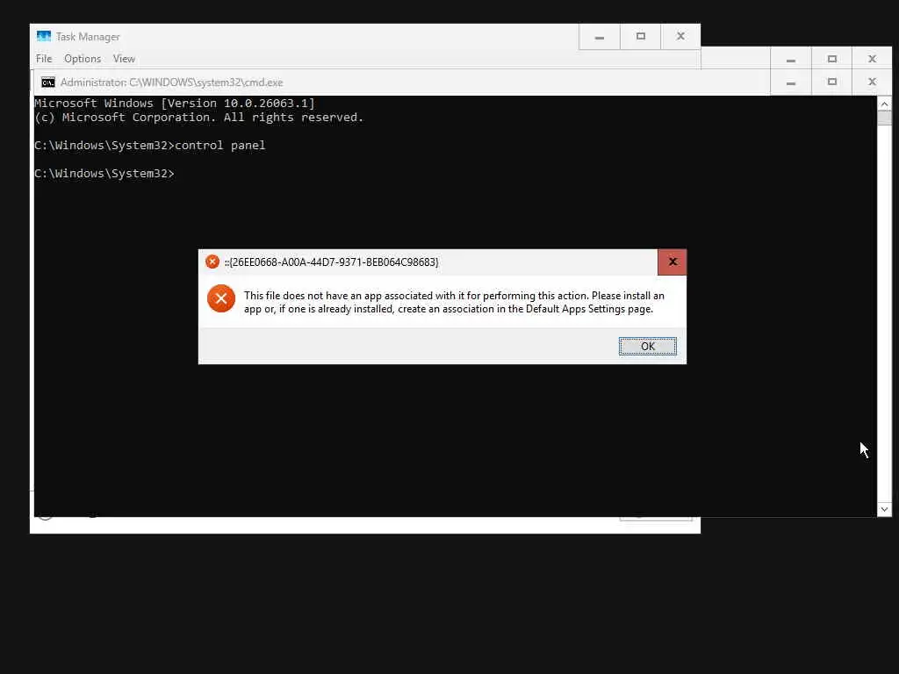Close the error dialog with the red X
The image size is (899, 674).
pyautogui.click(x=672, y=262)
